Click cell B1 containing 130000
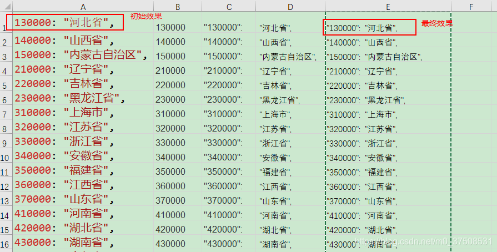This screenshot has width=497, height=252. 178,23
